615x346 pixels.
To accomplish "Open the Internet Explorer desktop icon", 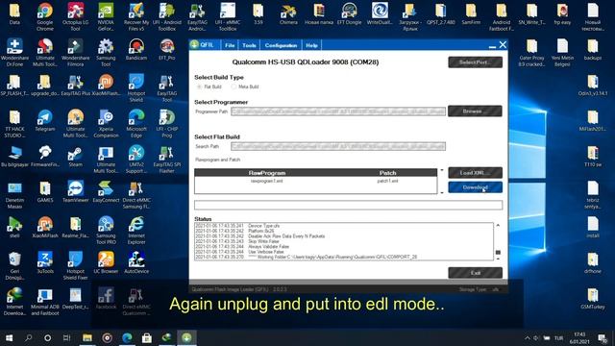I will click(x=136, y=230).
